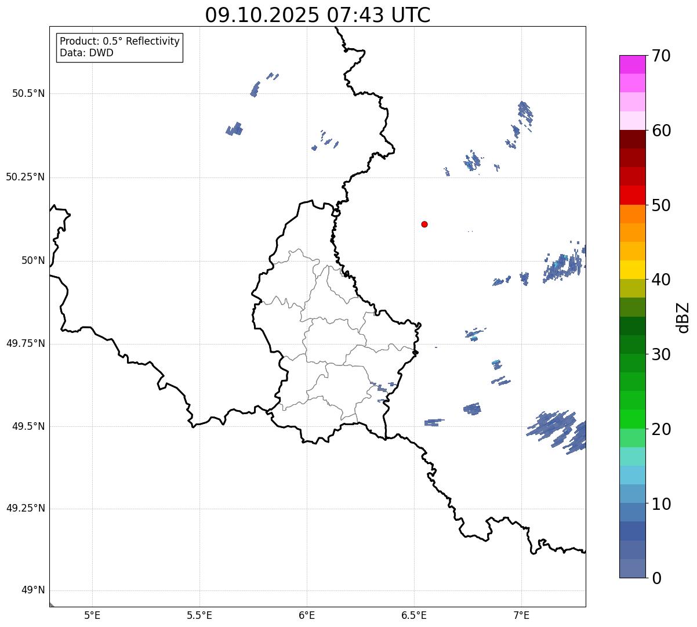Click longitude label "6°E"
The image size is (697, 627).
[307, 615]
